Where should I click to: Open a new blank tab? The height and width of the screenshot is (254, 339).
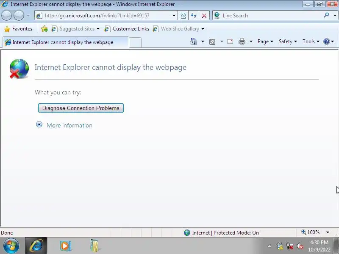135,42
